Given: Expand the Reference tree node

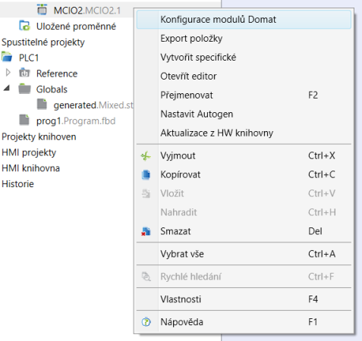Looking at the screenshot, I should [8, 73].
